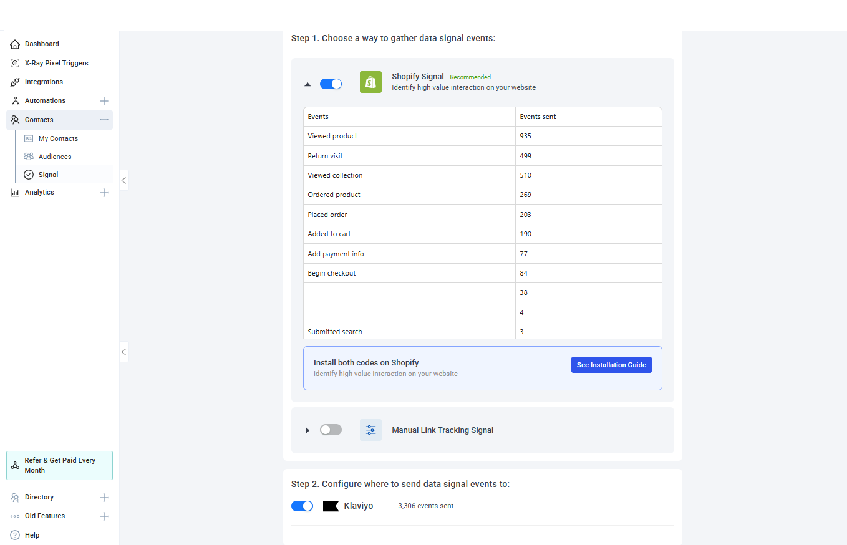847x545 pixels.
Task: Click the Klaviyo destination name
Action: point(359,506)
